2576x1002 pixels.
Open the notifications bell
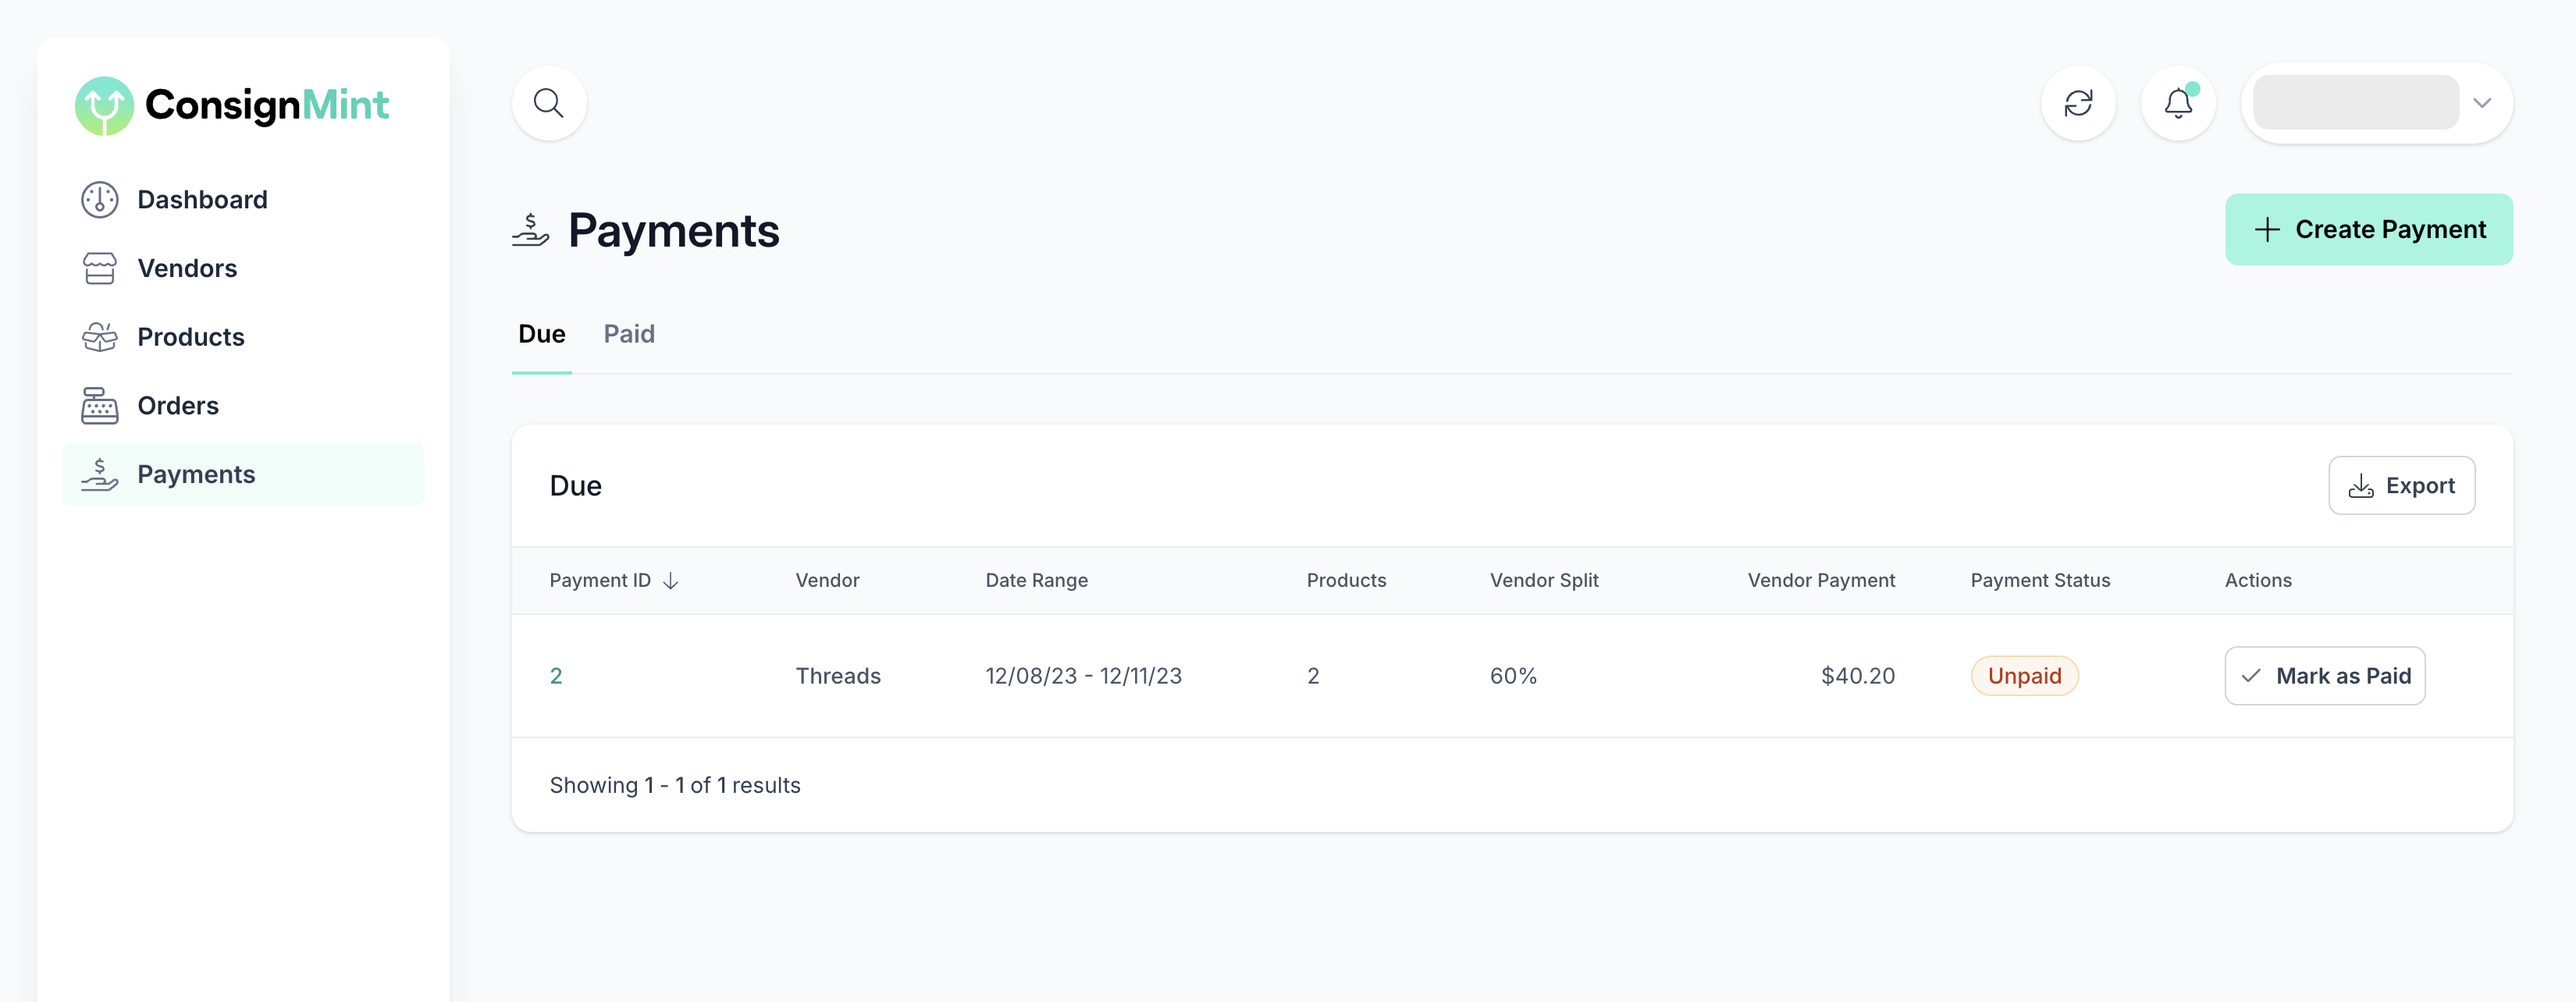(2178, 103)
